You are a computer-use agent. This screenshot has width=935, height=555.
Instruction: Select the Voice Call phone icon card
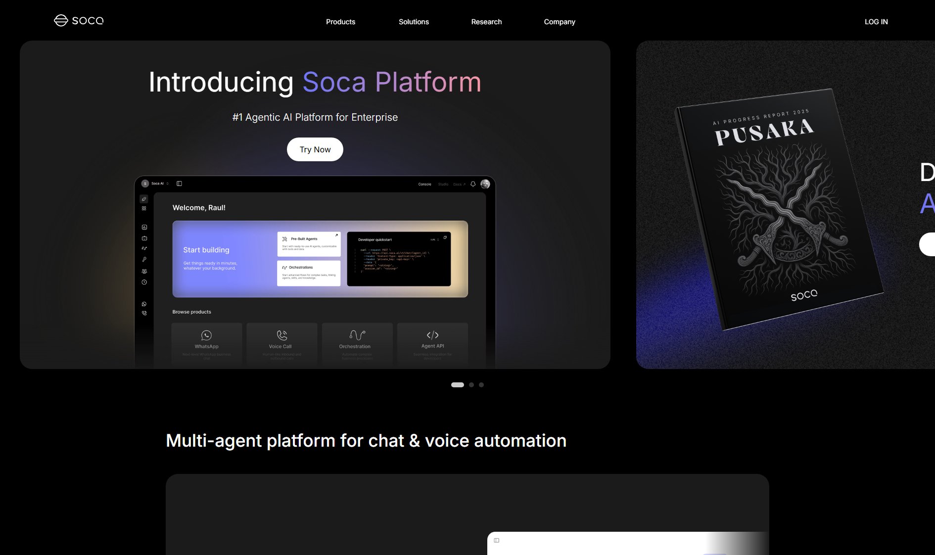click(x=281, y=335)
